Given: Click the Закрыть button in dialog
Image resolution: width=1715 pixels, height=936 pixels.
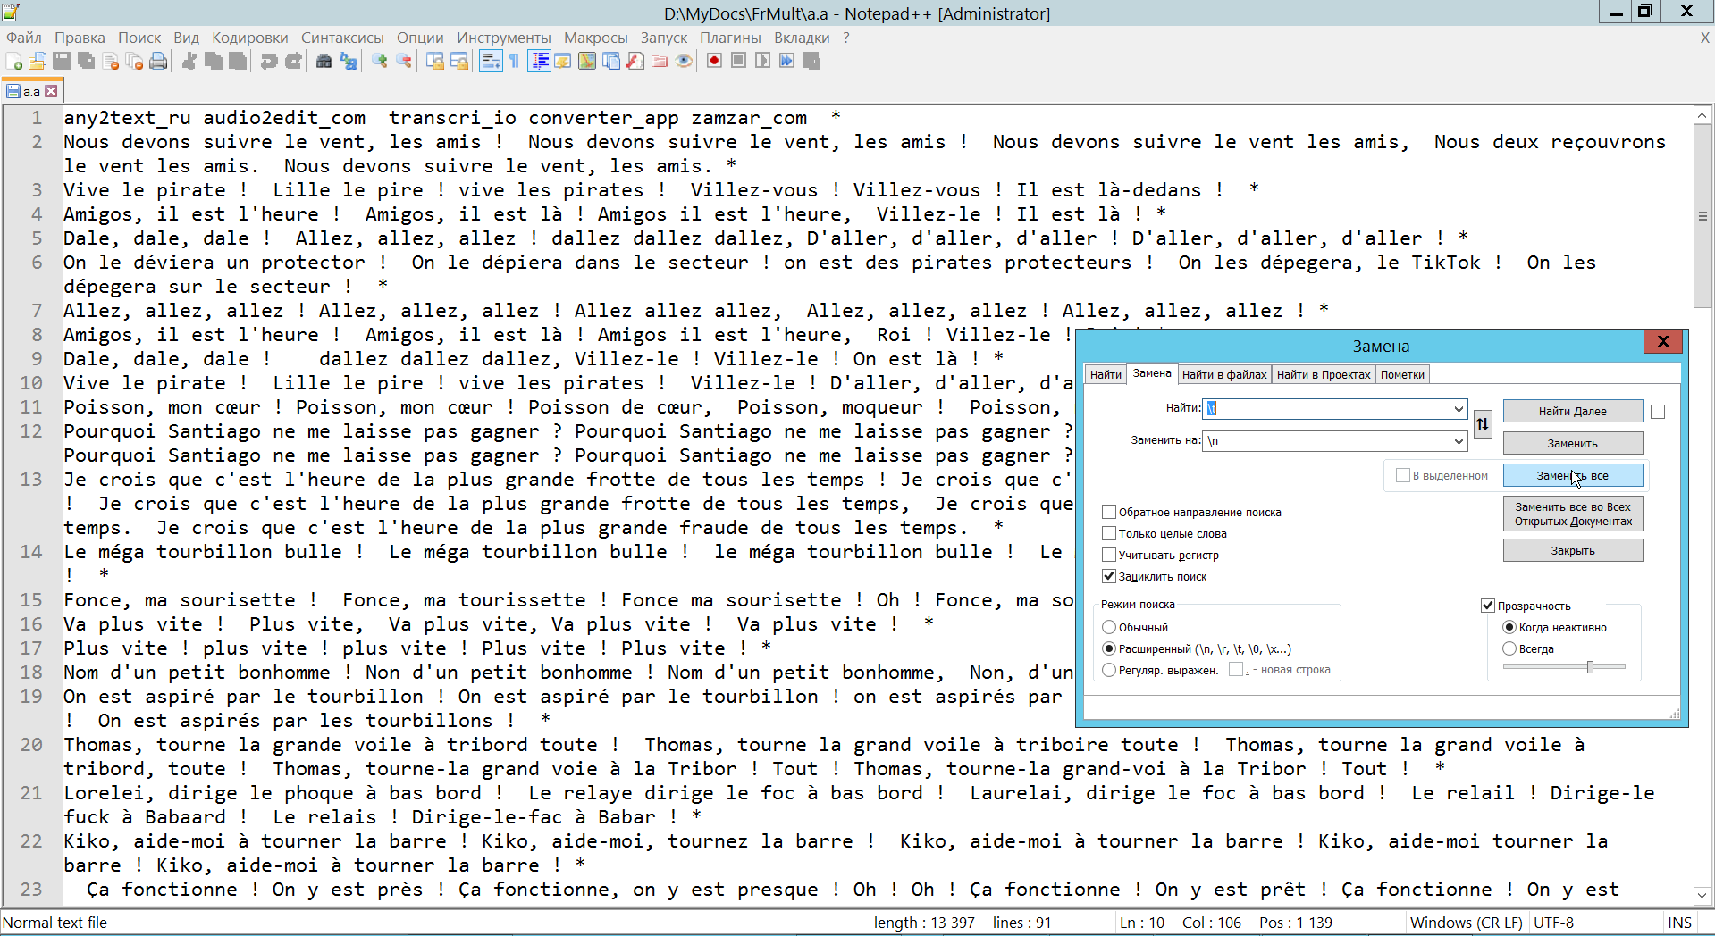Looking at the screenshot, I should (1572, 551).
